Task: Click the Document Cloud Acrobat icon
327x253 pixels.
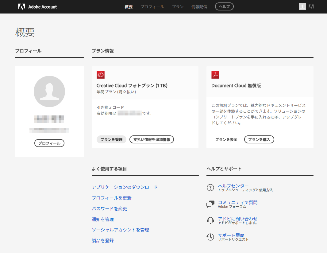Action: click(215, 75)
